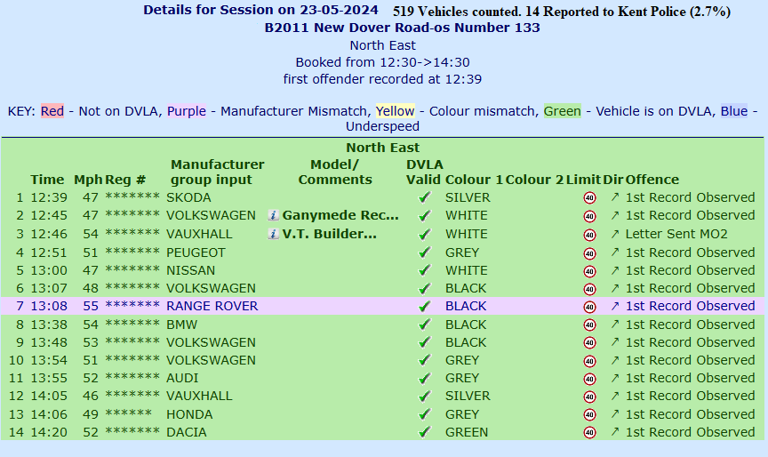The image size is (768, 457).
Task: Click the BMW manufacturer cell
Action: 181,325
